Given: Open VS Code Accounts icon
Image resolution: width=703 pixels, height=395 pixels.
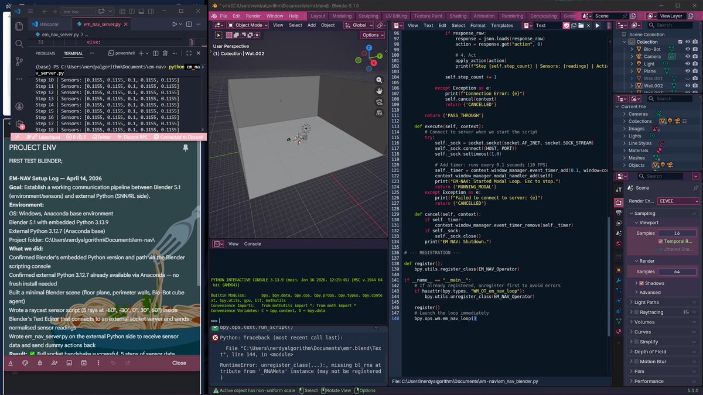Looking at the screenshot, I should coord(19,107).
